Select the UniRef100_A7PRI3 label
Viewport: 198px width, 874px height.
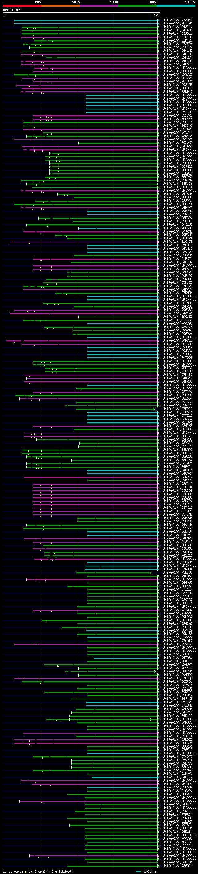177,409
